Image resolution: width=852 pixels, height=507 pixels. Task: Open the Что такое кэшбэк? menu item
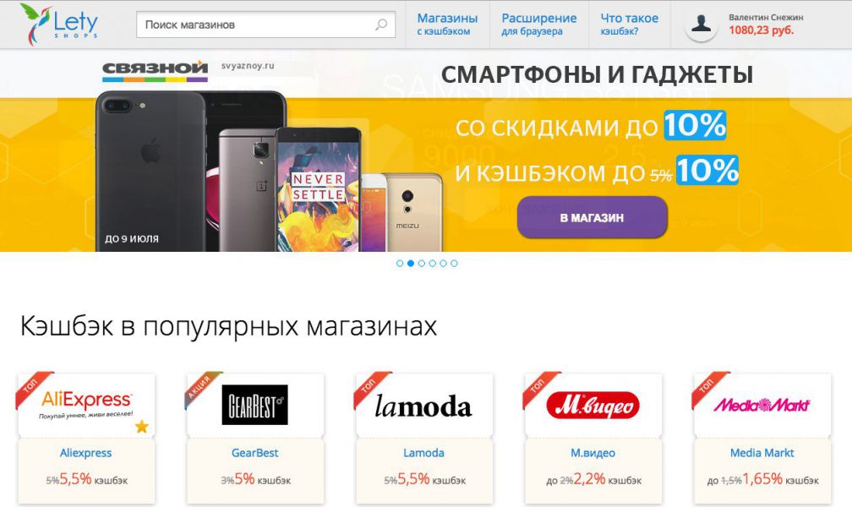(629, 25)
